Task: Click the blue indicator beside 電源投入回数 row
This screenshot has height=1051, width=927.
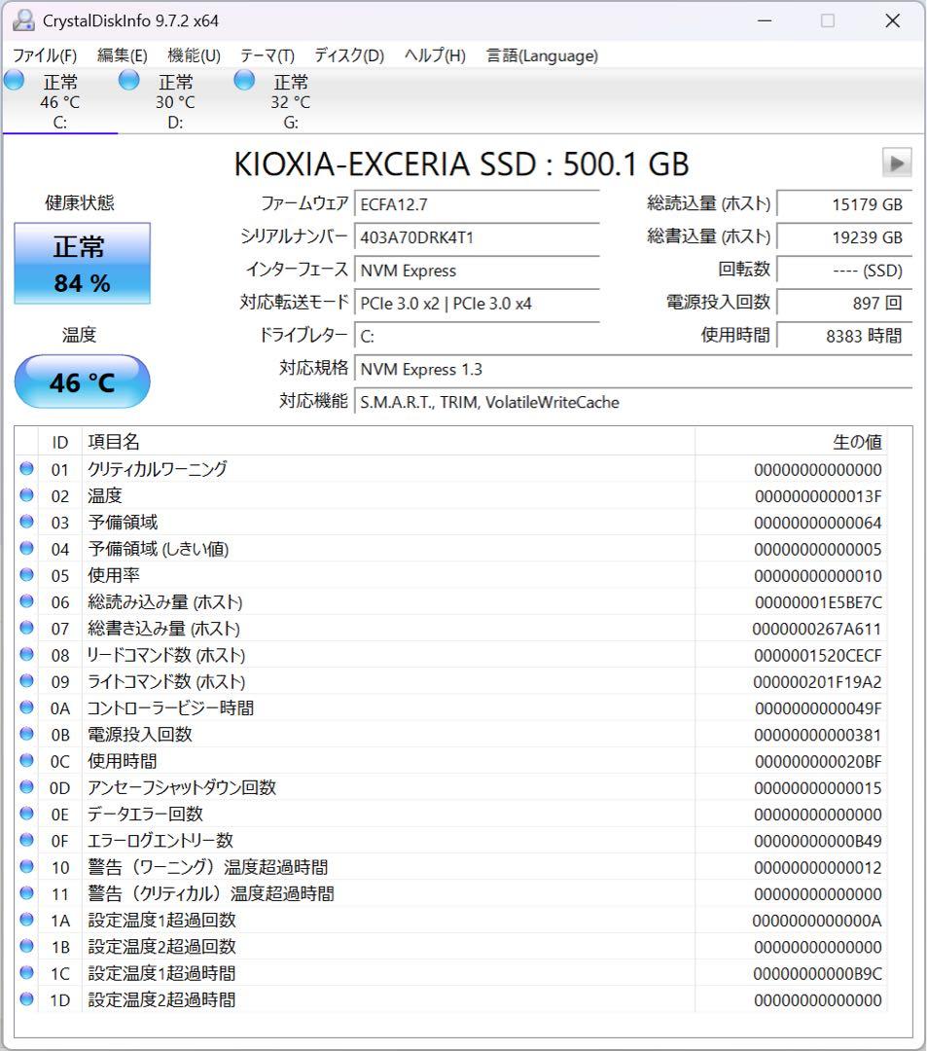Action: click(x=26, y=734)
